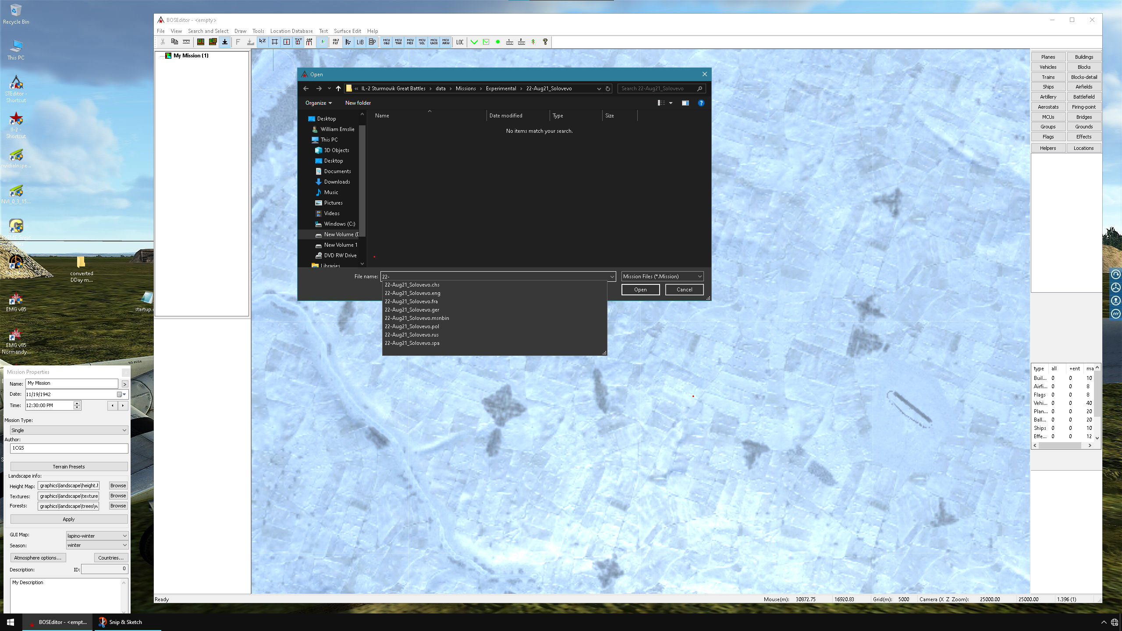Click the green dot toolbar icon
This screenshot has height=631, width=1122.
pos(498,42)
